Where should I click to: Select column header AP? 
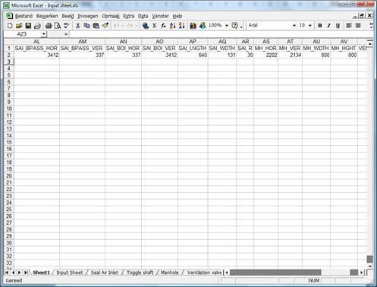click(x=193, y=42)
